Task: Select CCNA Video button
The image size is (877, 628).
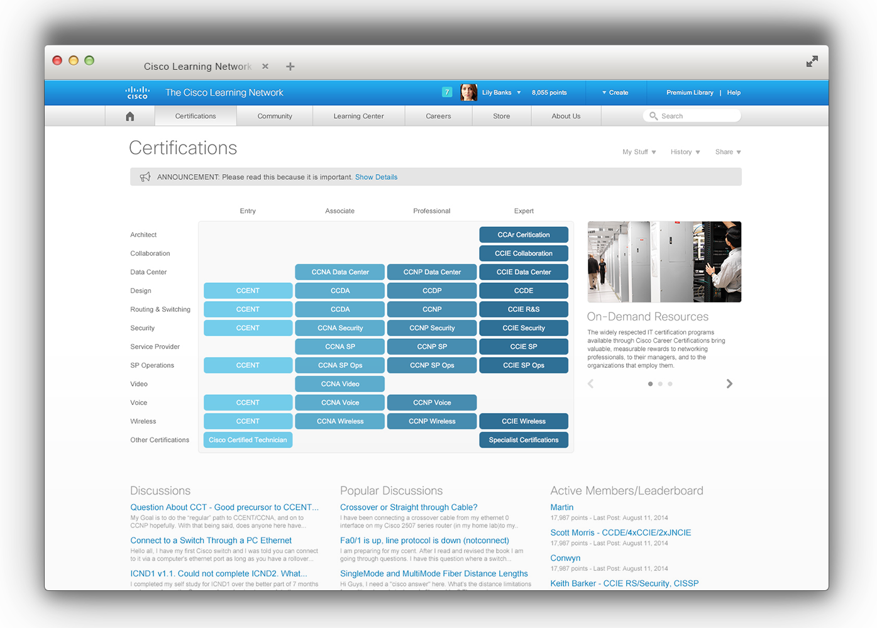Action: [x=340, y=384]
